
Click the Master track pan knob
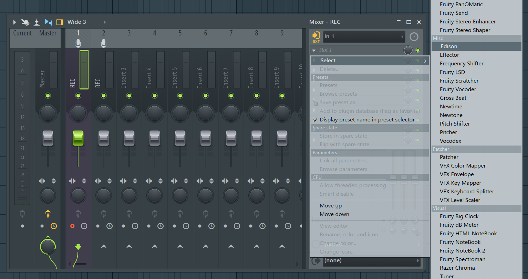(48, 113)
